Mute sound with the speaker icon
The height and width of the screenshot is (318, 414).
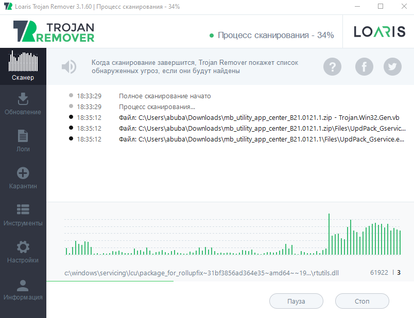click(68, 66)
